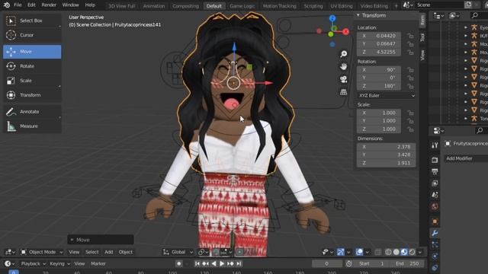Viewport: 488px width, 274px height.
Task: Open the Render menu
Action: [x=49, y=5]
